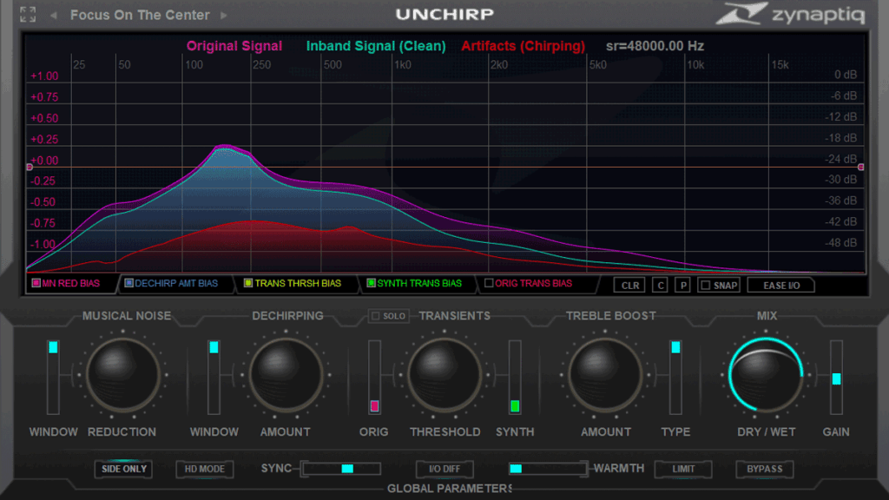Click the Zynaptiq logo
The width and height of the screenshot is (889, 500).
(x=790, y=14)
